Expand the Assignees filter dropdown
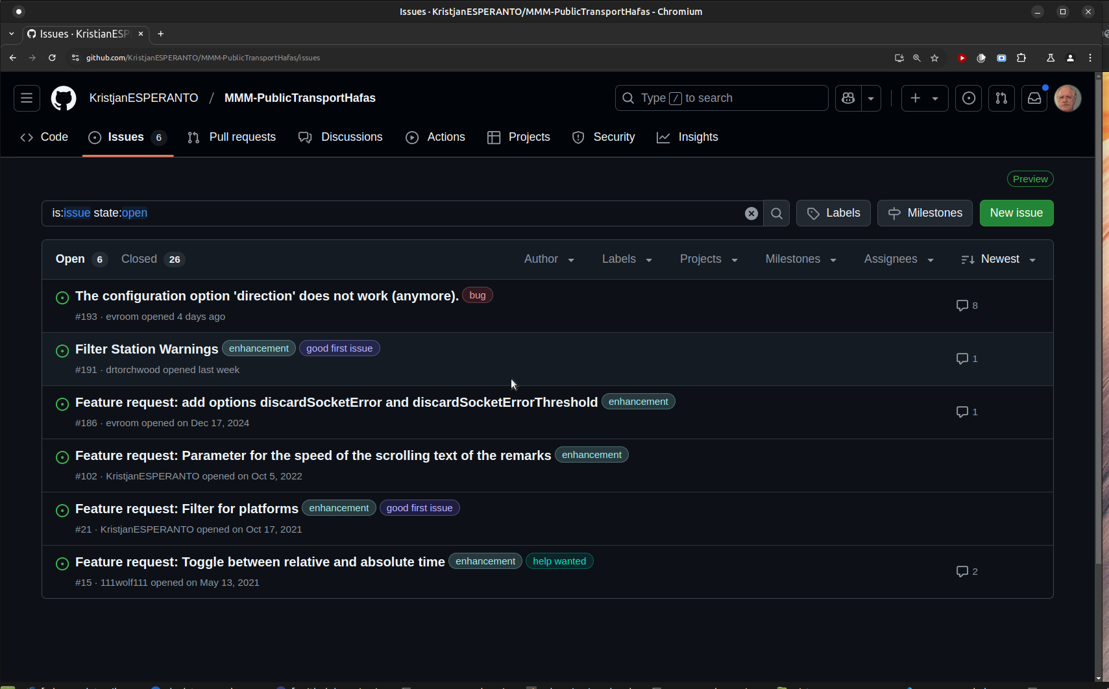The height and width of the screenshot is (689, 1109). pyautogui.click(x=899, y=260)
